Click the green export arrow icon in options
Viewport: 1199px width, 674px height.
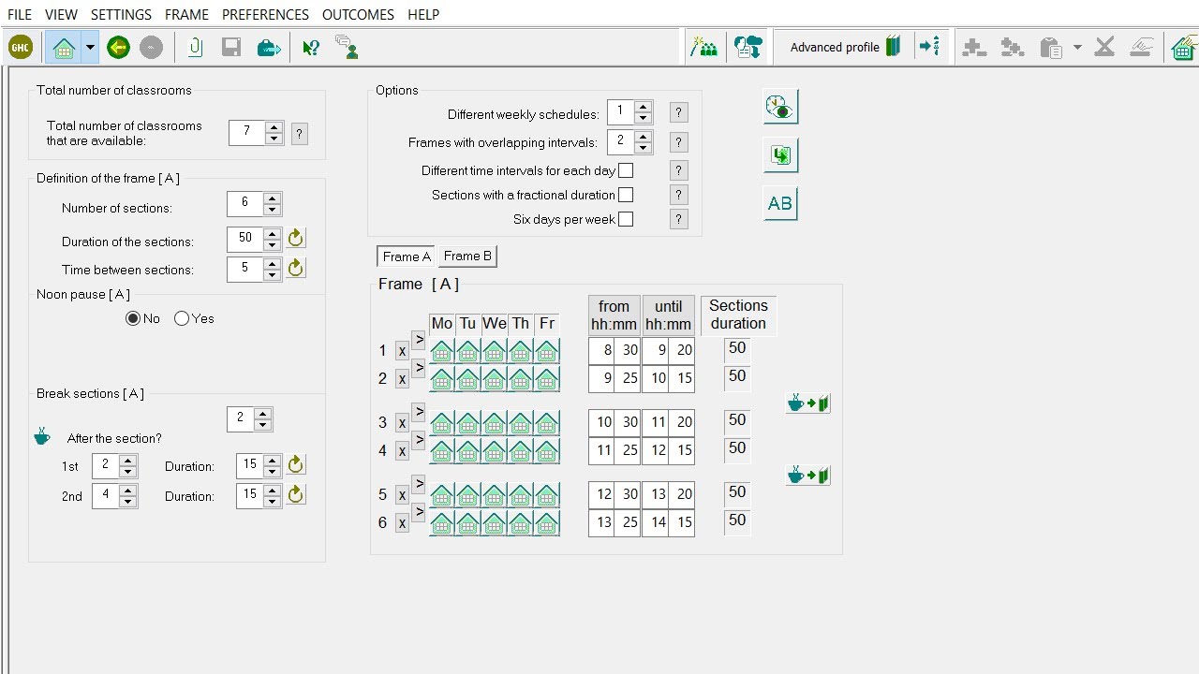point(780,155)
